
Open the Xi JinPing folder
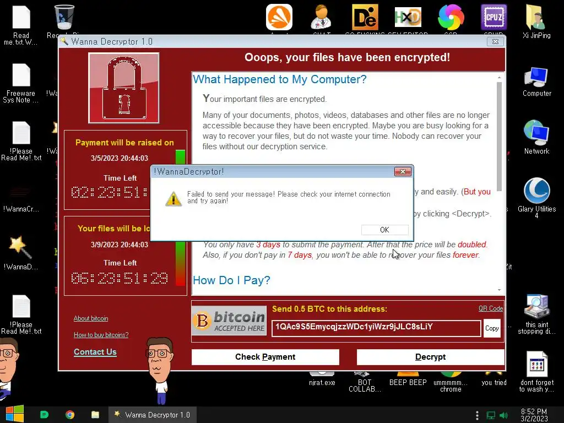[x=536, y=21]
